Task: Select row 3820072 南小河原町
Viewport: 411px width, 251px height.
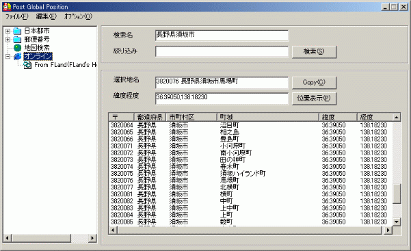Action: coord(250,153)
